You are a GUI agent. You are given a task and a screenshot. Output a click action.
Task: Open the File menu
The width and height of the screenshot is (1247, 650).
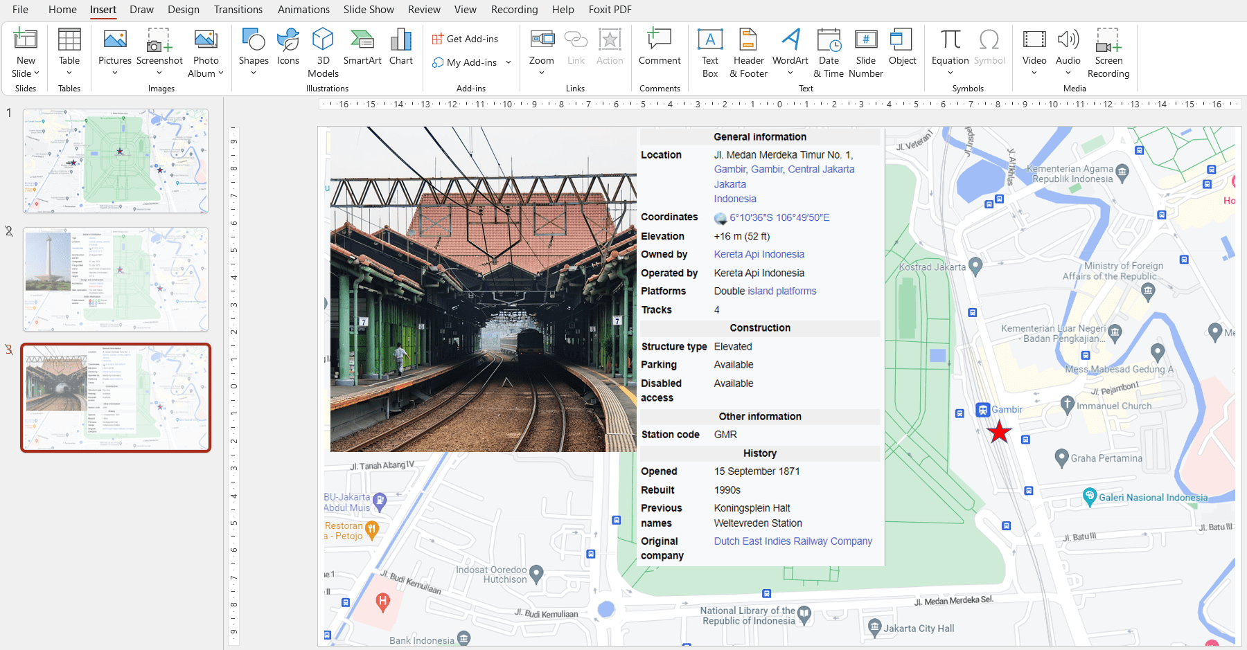tap(20, 10)
